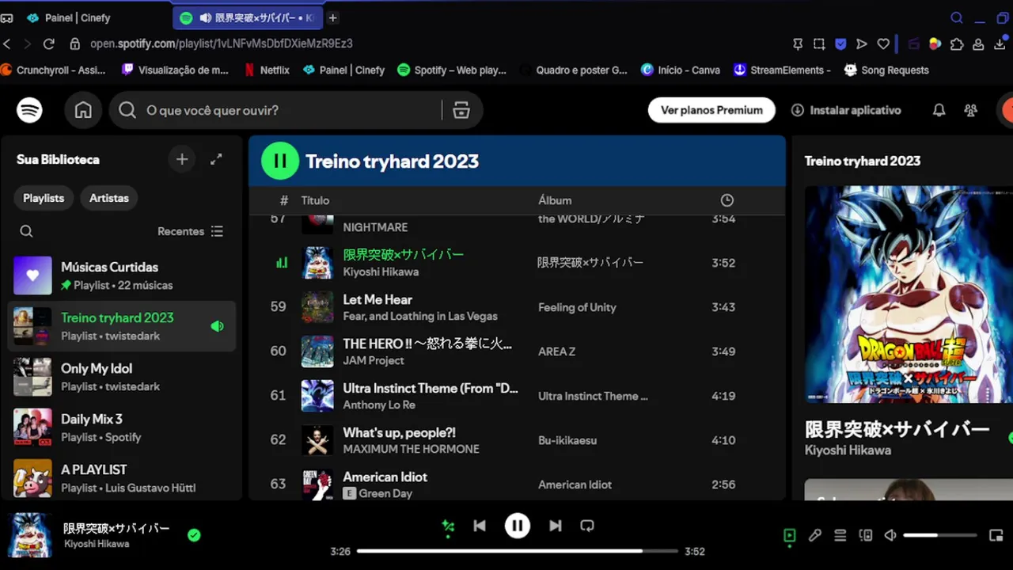Screen dimensions: 1013x570
Task: Open the Only My Idol playlist
Action: tap(122, 377)
